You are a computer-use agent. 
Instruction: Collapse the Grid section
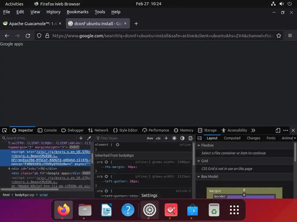pyautogui.click(x=199, y=161)
